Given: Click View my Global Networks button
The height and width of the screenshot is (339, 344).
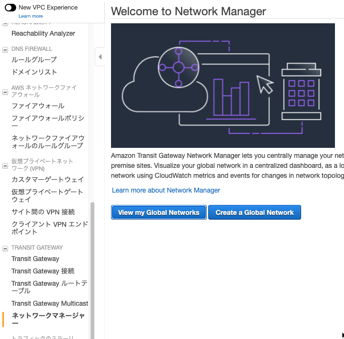Looking at the screenshot, I should 159,212.
